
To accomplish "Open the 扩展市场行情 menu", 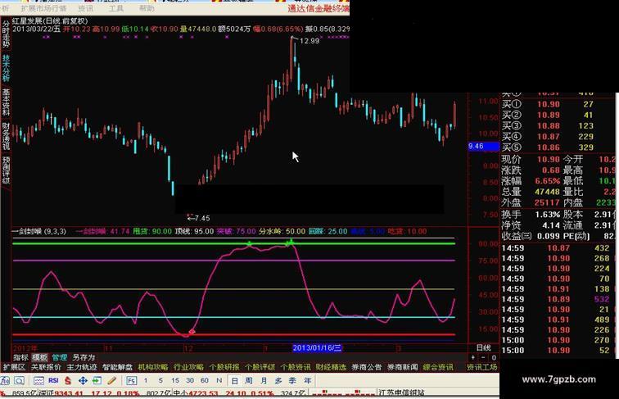I will pos(44,8).
